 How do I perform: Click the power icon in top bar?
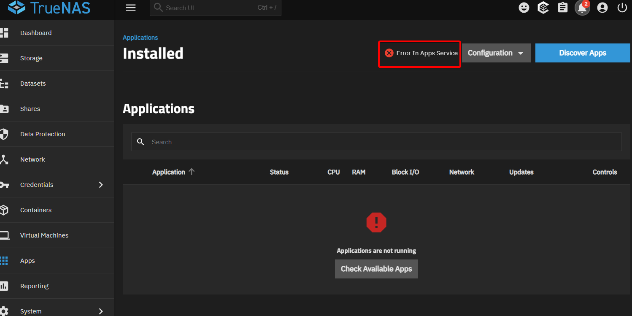tap(622, 8)
